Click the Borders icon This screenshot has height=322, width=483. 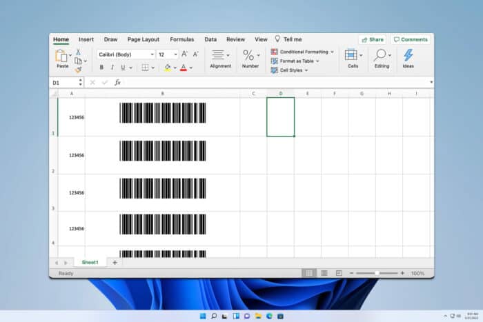point(145,68)
